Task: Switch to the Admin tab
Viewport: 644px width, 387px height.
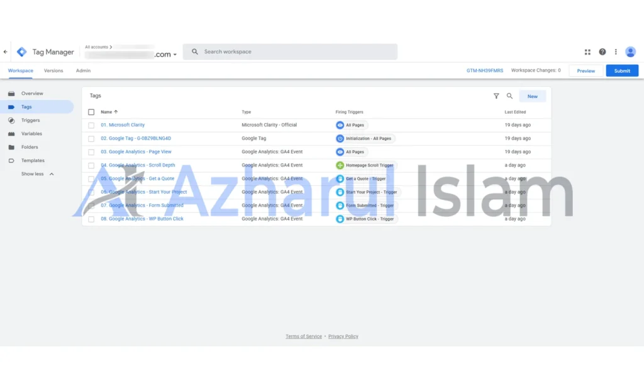Action: pos(83,70)
